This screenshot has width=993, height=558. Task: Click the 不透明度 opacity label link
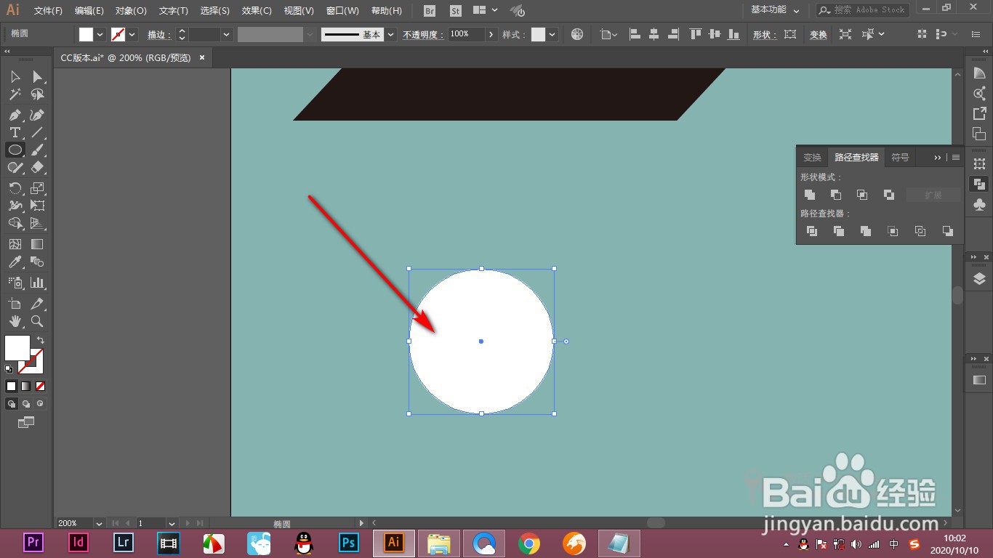423,34
